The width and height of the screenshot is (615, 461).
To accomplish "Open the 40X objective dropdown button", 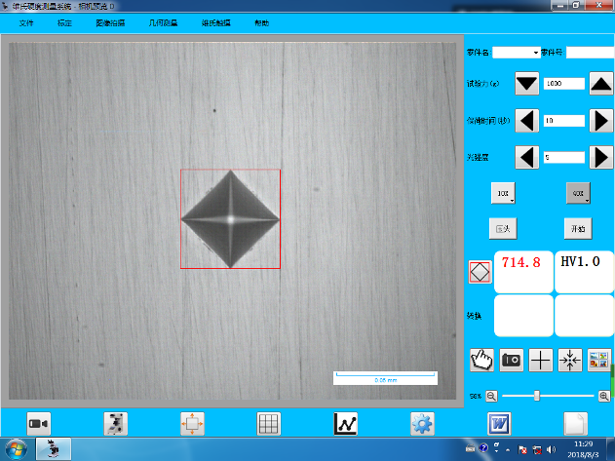I will (x=579, y=194).
